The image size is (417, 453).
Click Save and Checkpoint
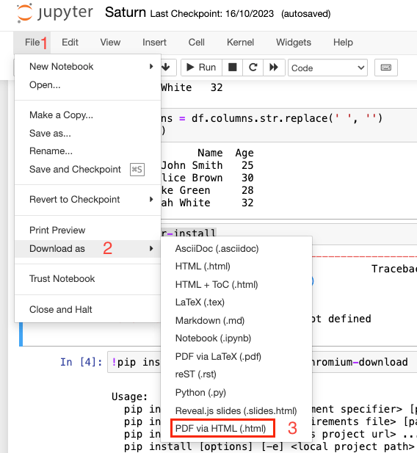(88, 170)
